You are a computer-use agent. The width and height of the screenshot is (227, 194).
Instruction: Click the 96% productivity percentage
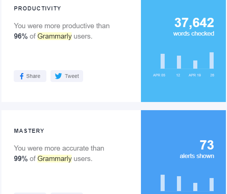[x=21, y=36]
